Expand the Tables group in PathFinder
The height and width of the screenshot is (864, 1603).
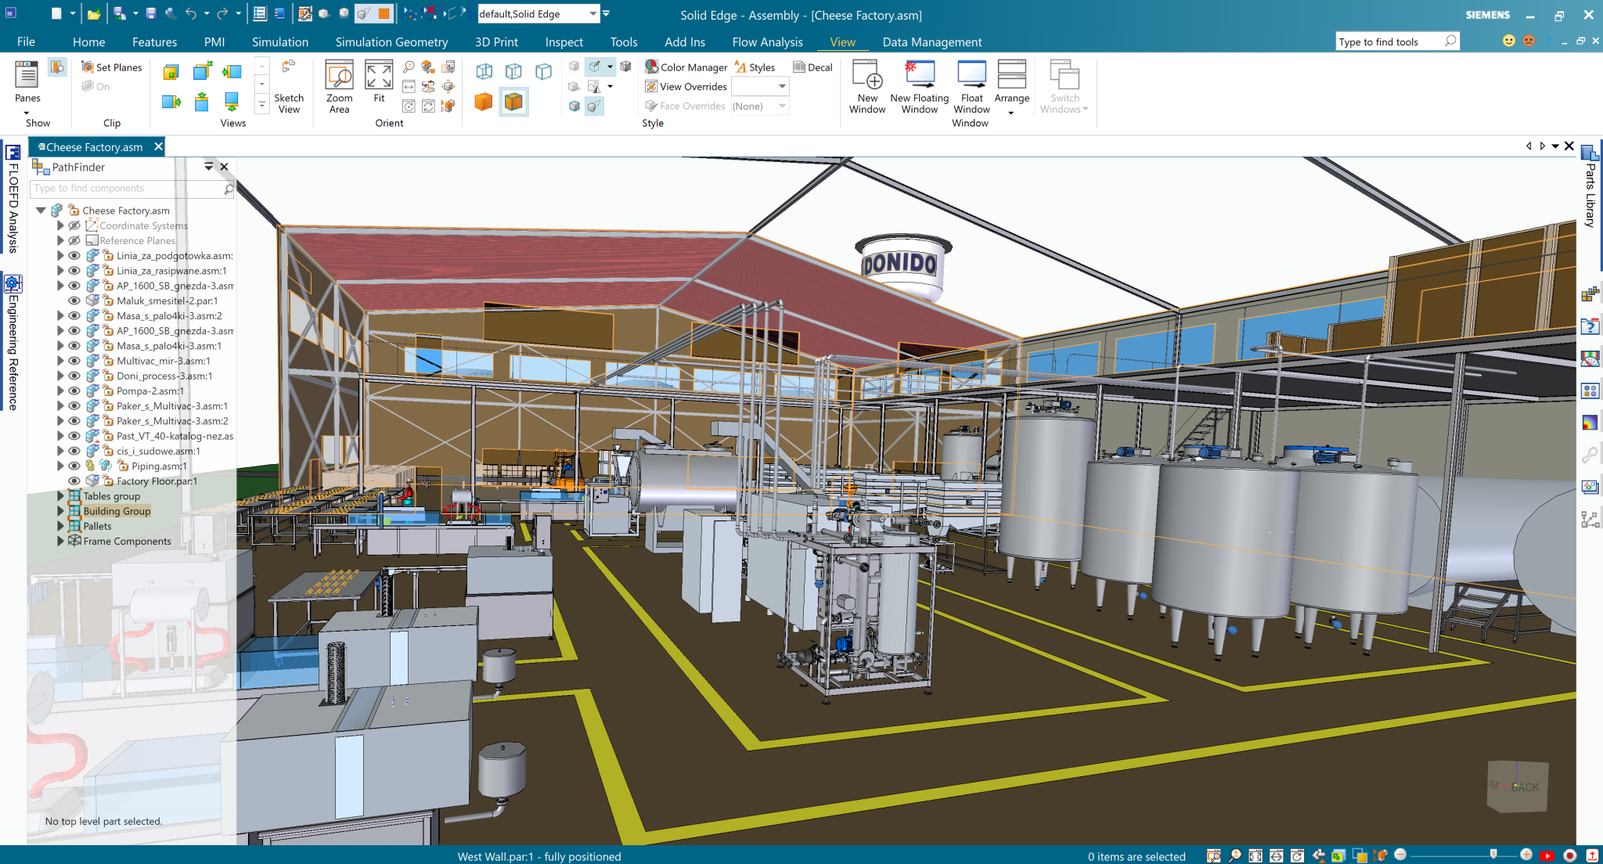tap(61, 495)
